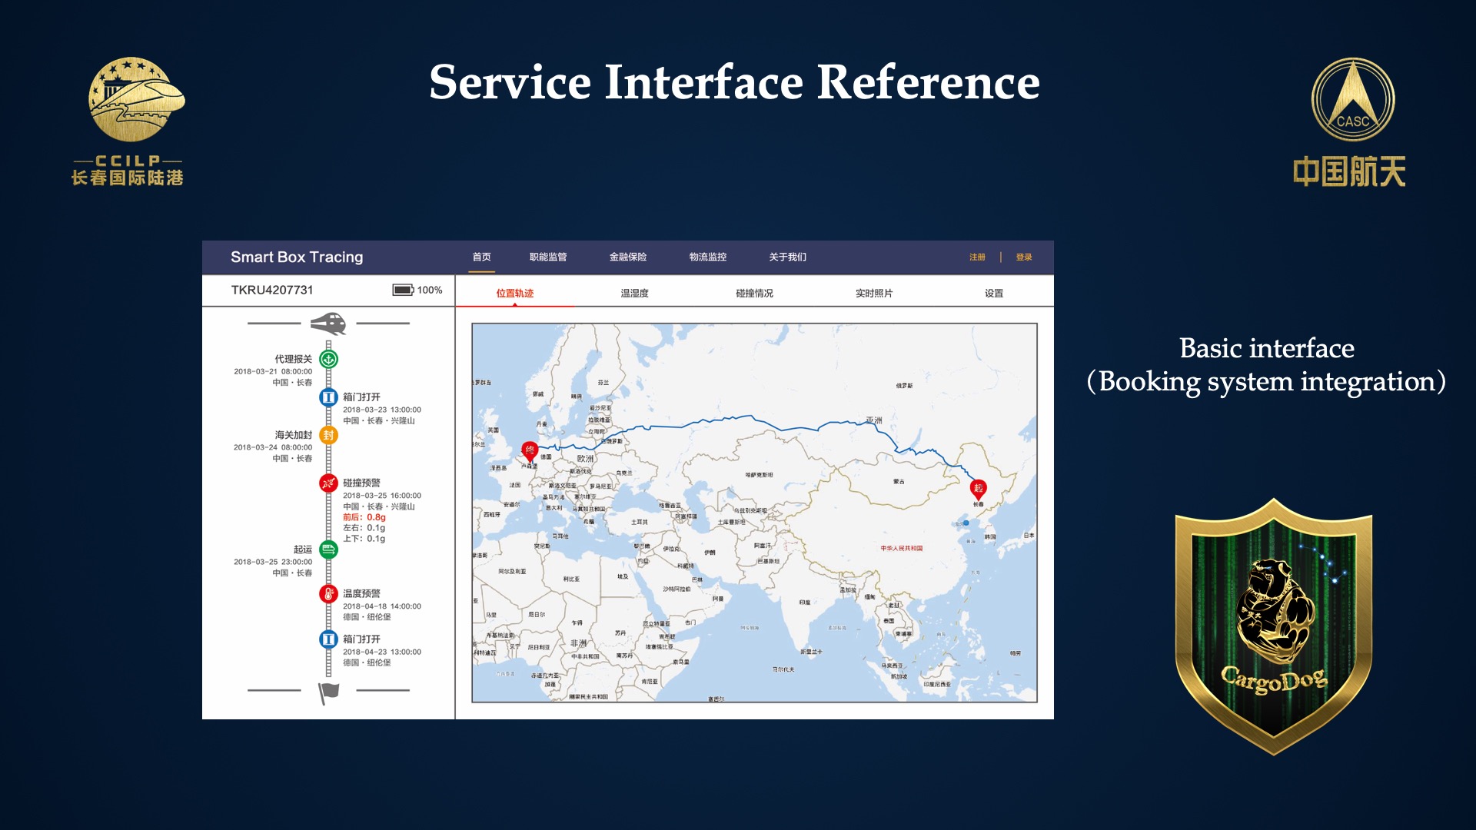Click the container number TKRU4207731
Screen dimensions: 1476x830
coord(272,290)
